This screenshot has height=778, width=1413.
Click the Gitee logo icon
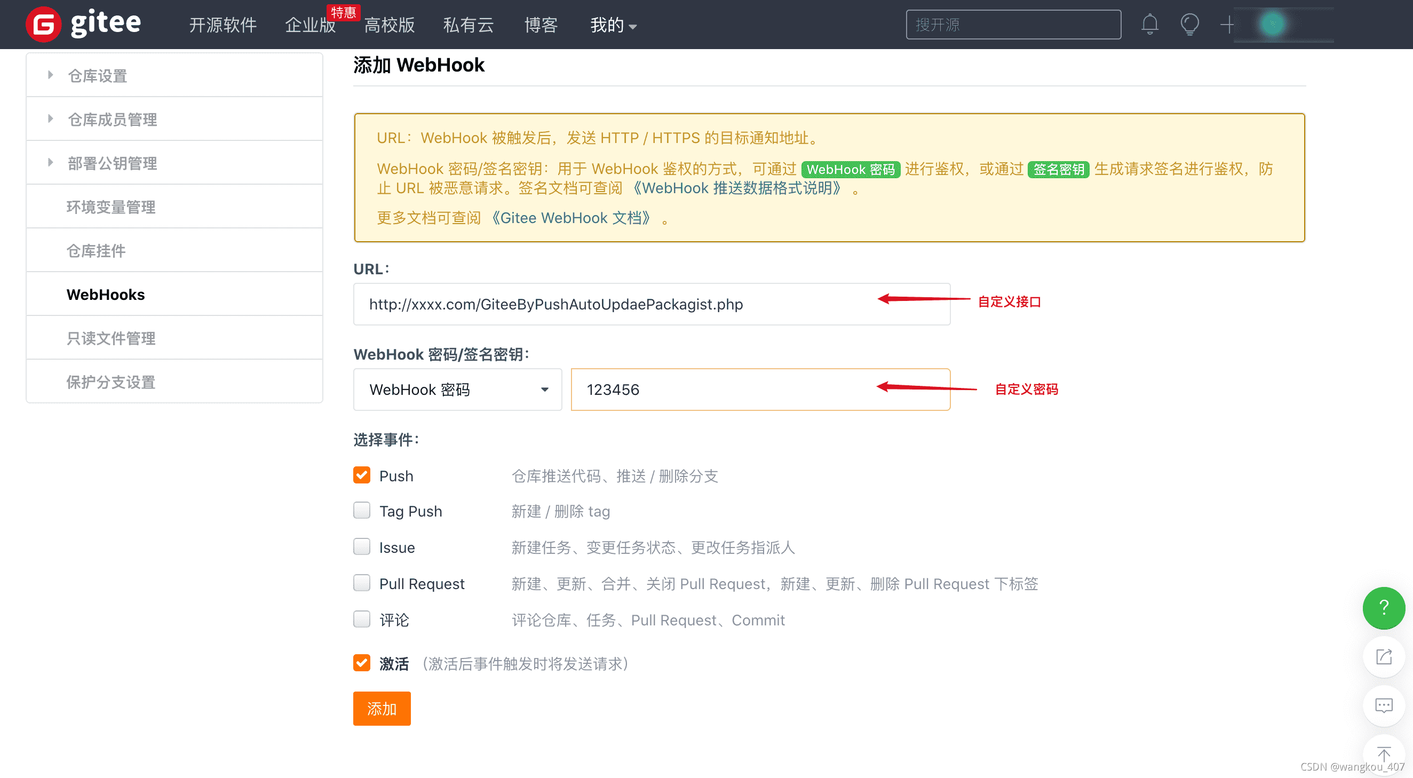(43, 25)
